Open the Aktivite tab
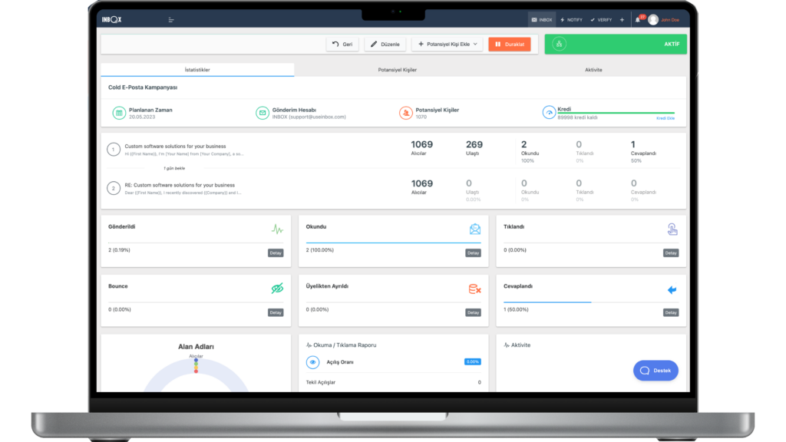The width and height of the screenshot is (786, 442). [593, 70]
